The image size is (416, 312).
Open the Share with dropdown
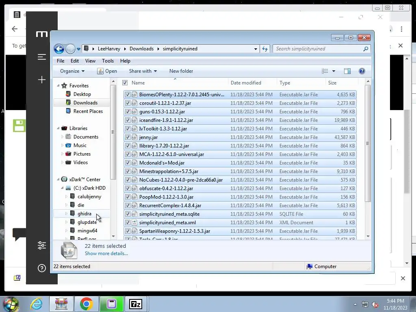click(x=143, y=71)
